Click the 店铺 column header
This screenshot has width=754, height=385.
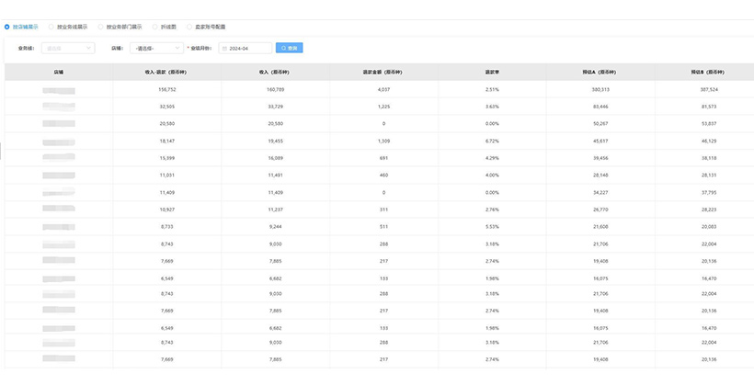click(59, 72)
